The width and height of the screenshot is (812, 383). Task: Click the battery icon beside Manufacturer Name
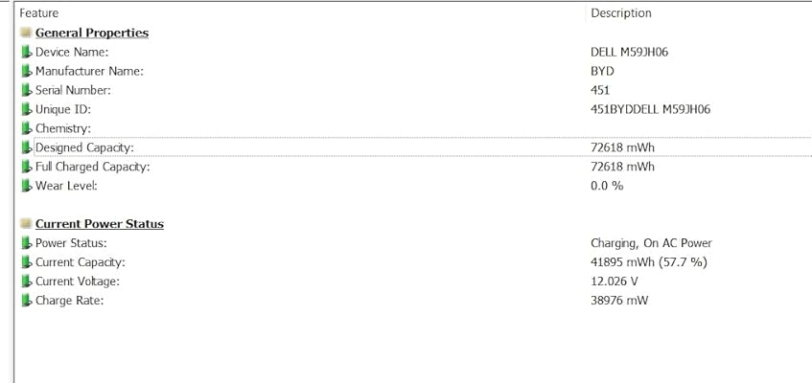point(27,71)
